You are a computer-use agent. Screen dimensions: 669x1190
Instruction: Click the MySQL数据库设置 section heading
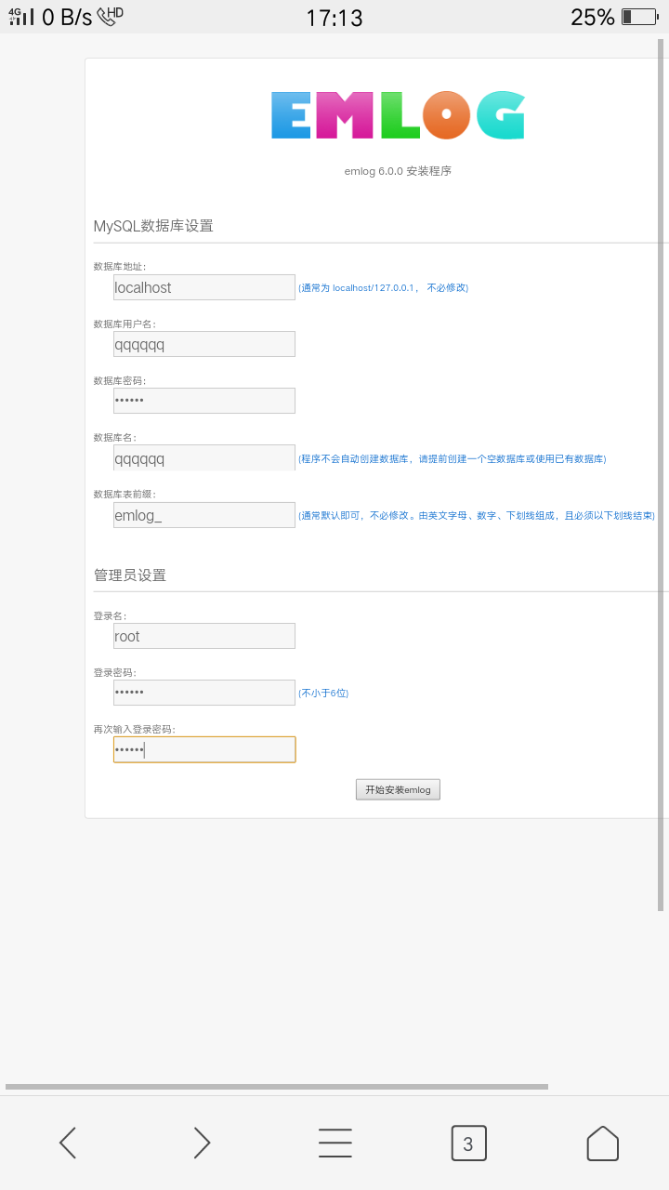click(x=153, y=226)
